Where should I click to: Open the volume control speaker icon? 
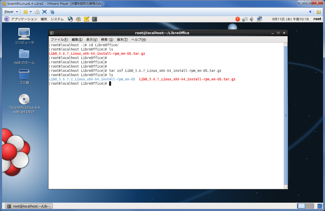252,19
